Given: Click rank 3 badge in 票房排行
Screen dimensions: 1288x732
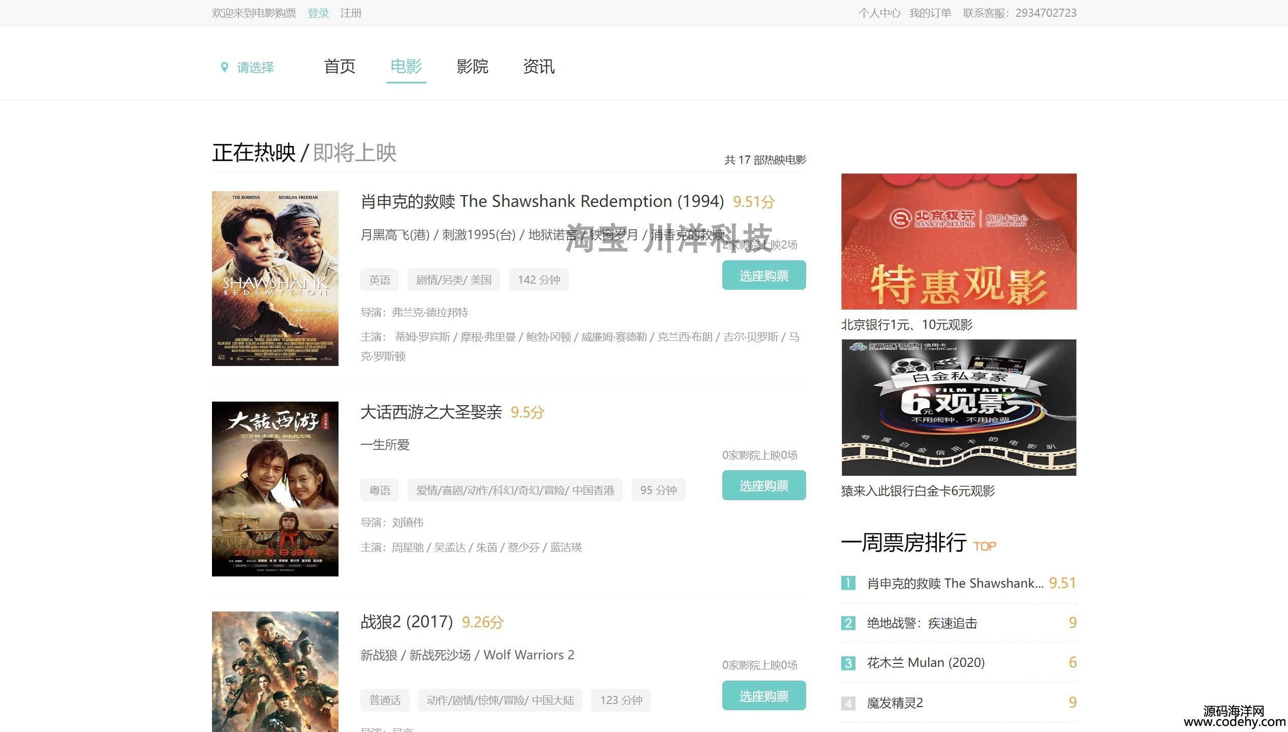Looking at the screenshot, I should click(x=848, y=663).
